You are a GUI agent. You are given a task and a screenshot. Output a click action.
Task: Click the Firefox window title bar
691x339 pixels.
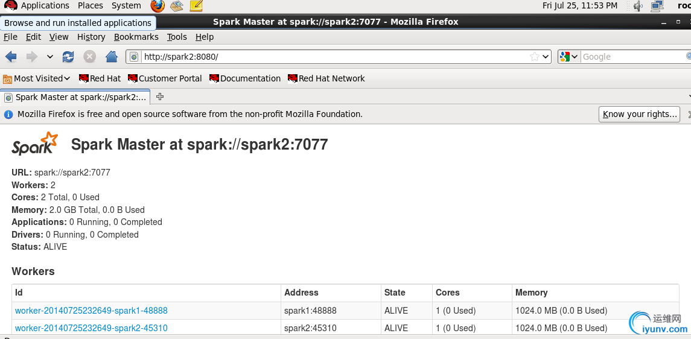tap(336, 22)
